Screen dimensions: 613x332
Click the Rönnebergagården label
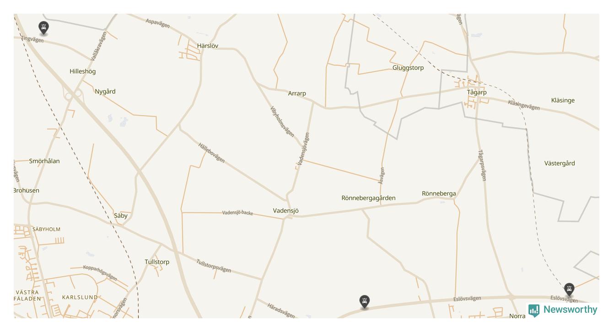coord(368,198)
